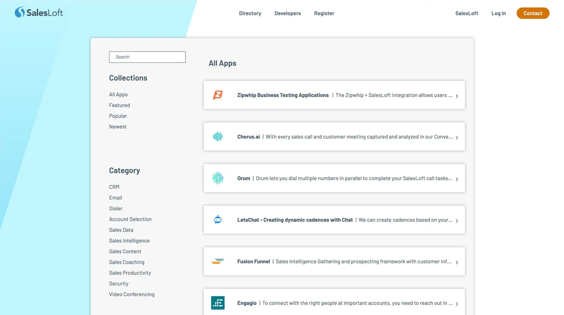Click the Fusion Funnel app icon
The height and width of the screenshot is (315, 564).
click(218, 261)
